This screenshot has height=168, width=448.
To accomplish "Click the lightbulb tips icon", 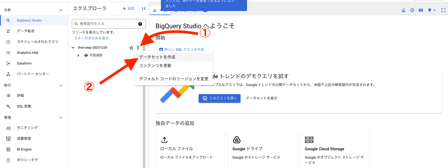I will [x=430, y=10].
